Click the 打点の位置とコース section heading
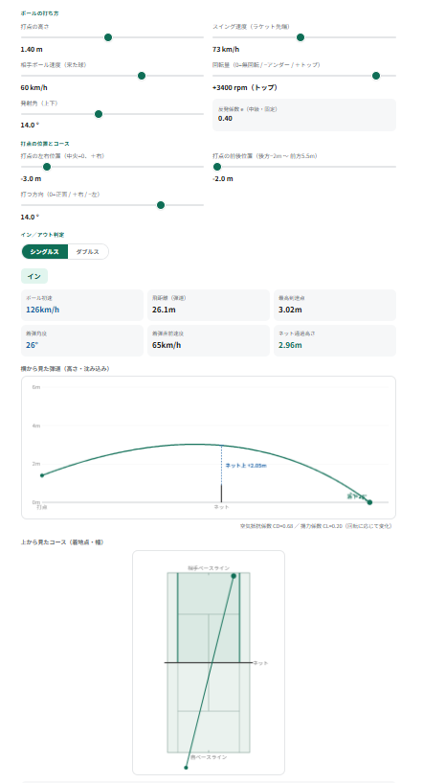Image resolution: width=423 pixels, height=783 pixels. (x=45, y=144)
